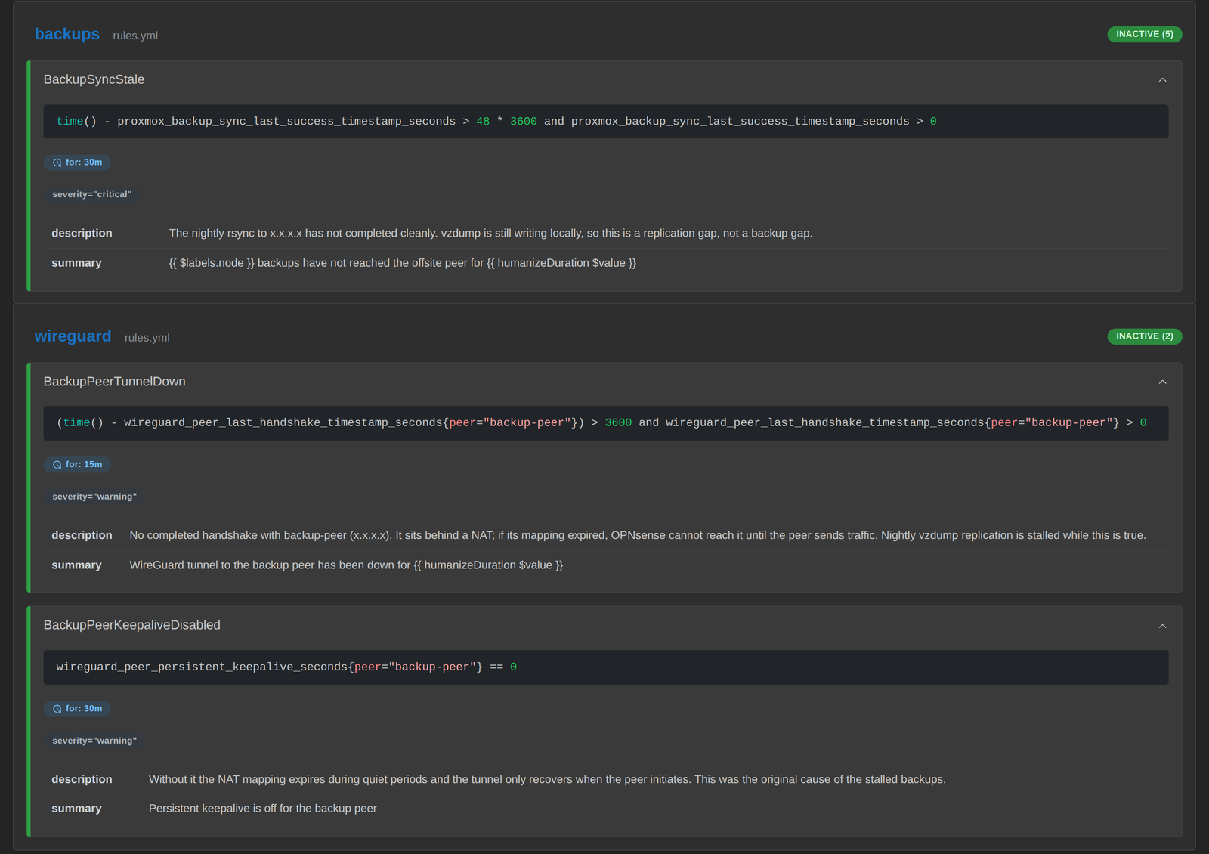Click the summary 'Persistent keepalive is off'
This screenshot has width=1209, height=854.
263,809
